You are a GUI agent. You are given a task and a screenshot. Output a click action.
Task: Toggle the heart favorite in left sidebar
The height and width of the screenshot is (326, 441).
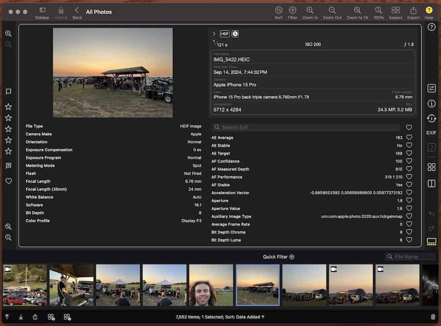[x=8, y=181]
